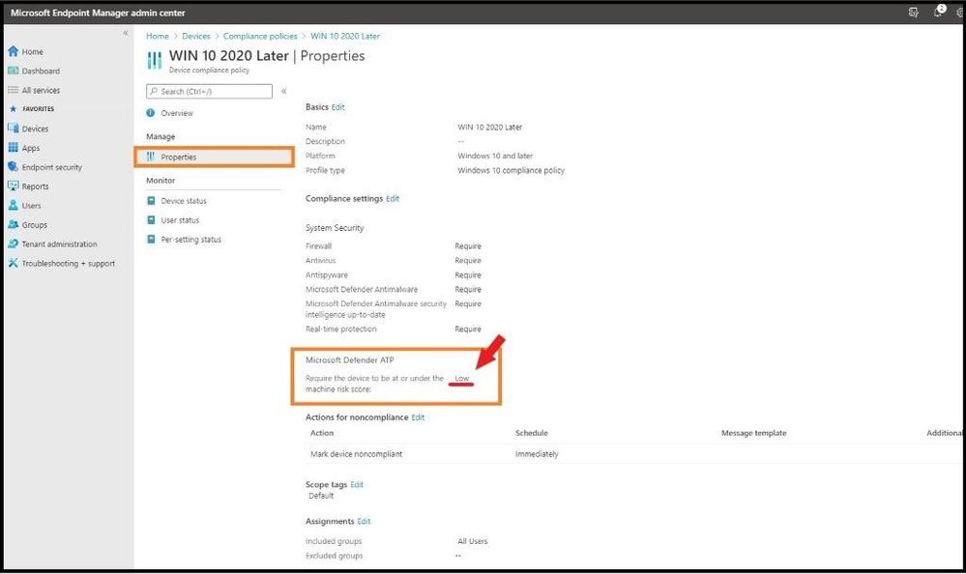Click the 'Default' scope tag

tap(321, 496)
